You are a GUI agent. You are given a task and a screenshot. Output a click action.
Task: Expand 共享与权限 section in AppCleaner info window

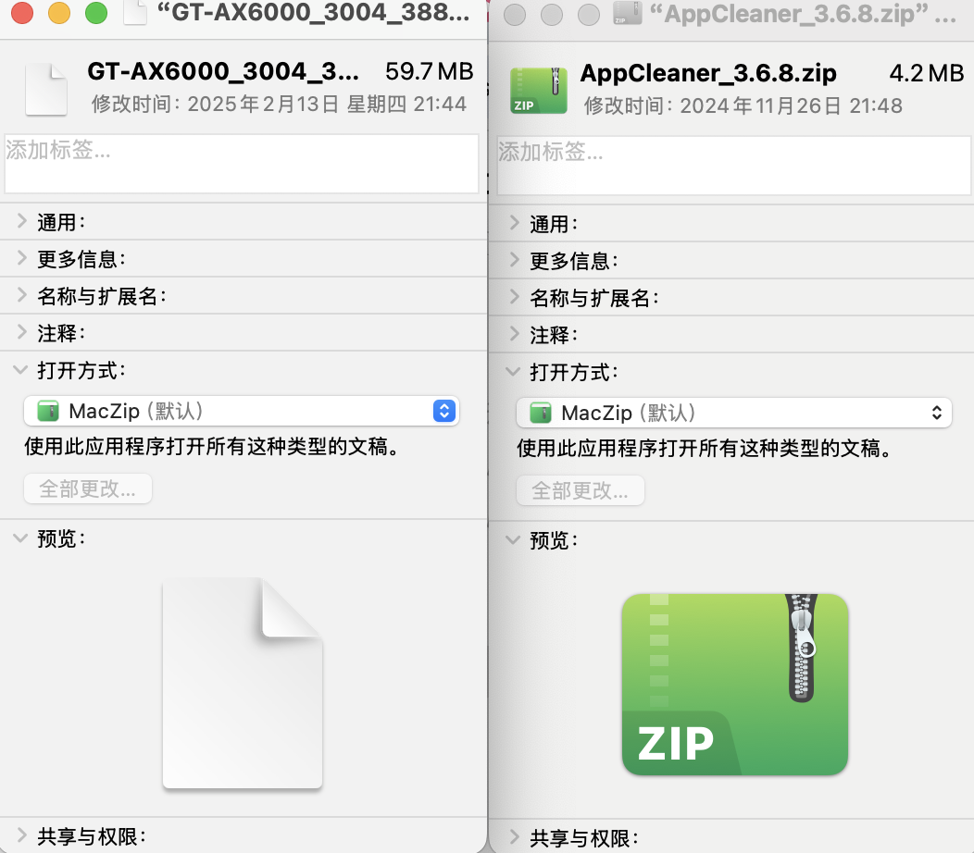point(515,837)
